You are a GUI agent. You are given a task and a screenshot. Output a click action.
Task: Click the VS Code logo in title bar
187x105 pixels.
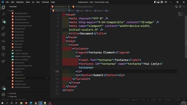2,2
